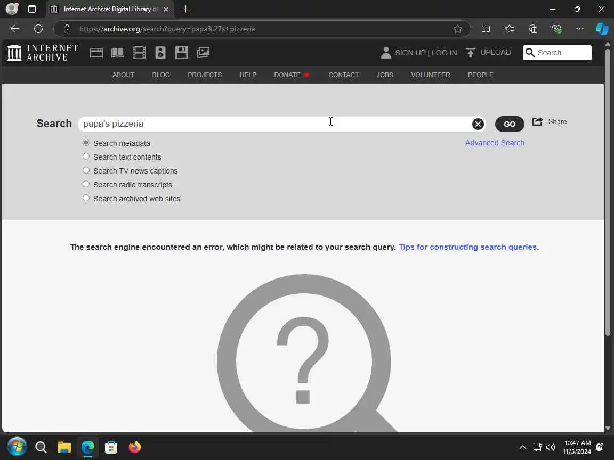614x460 pixels.
Task: Open the Video (film strip) collection icon
Action: pyautogui.click(x=139, y=52)
